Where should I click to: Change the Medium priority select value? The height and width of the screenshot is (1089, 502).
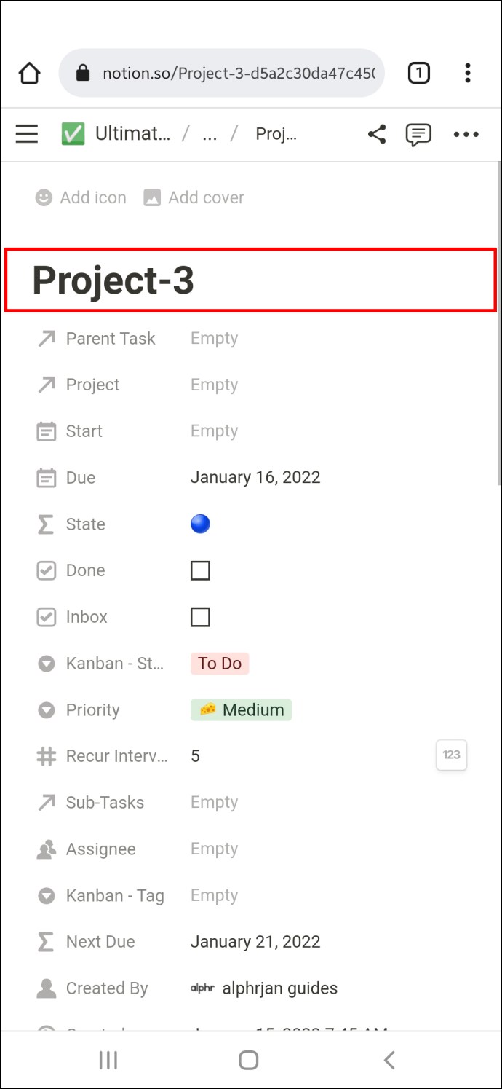(x=241, y=710)
